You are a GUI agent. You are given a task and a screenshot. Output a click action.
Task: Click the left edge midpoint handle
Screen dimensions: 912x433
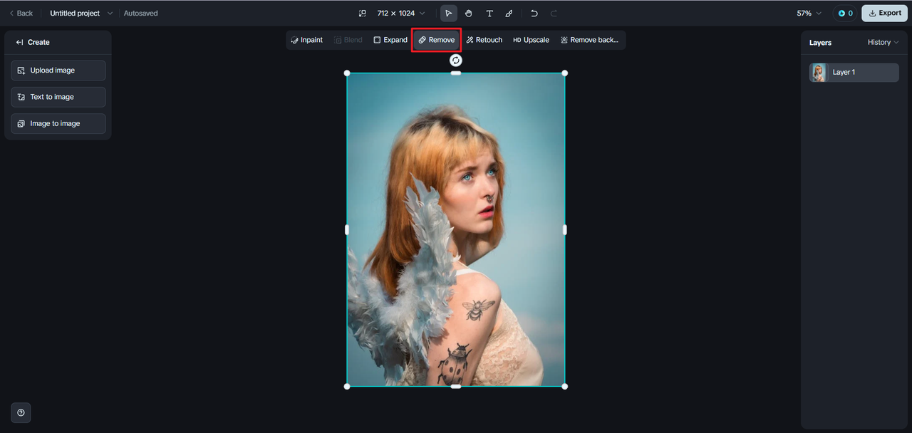[347, 229]
